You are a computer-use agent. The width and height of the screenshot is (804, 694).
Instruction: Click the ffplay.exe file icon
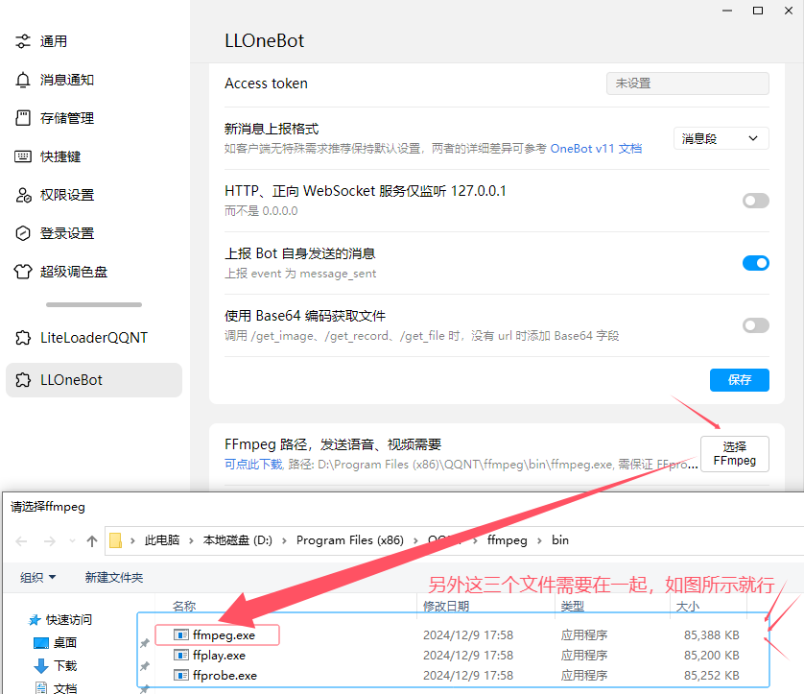[181, 655]
